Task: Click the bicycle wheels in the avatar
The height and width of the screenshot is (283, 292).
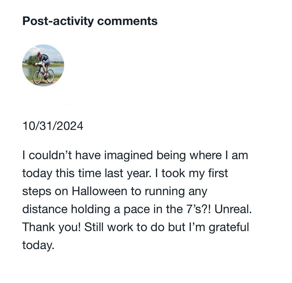Action: point(44,77)
